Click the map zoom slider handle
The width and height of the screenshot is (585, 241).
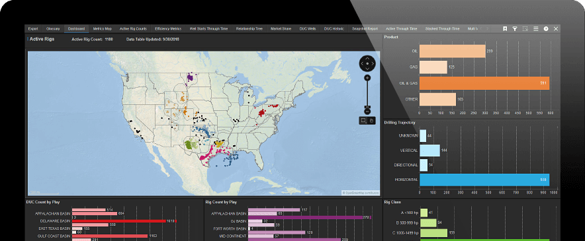point(367,108)
